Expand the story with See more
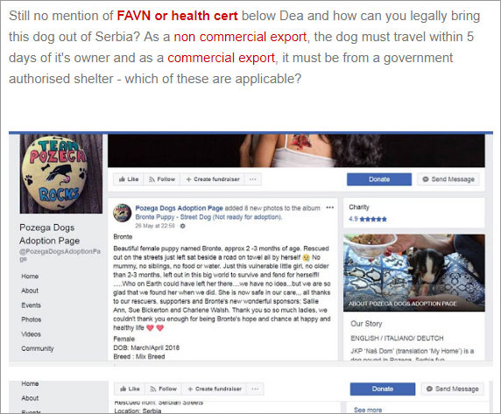Image resolution: width=501 pixels, height=414 pixels. click(368, 410)
